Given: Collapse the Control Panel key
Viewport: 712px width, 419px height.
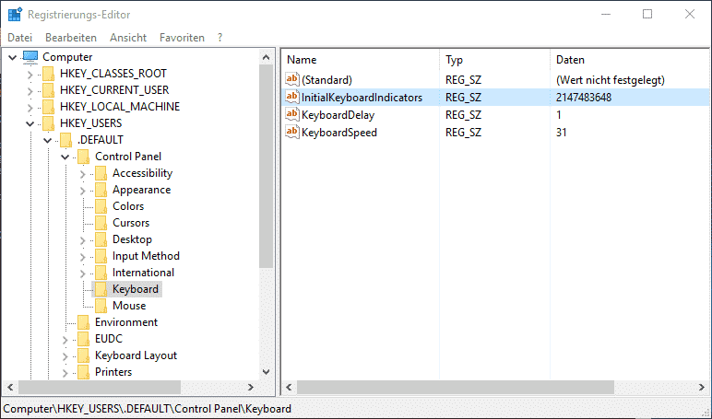Looking at the screenshot, I should pos(65,157).
